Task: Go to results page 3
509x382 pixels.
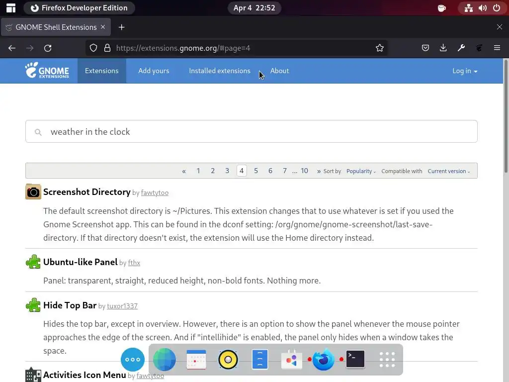Action: tap(227, 171)
